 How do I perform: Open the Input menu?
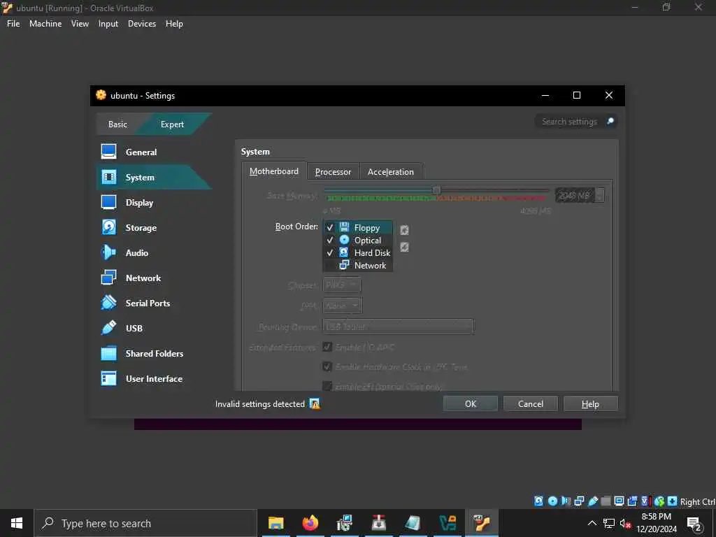click(108, 24)
